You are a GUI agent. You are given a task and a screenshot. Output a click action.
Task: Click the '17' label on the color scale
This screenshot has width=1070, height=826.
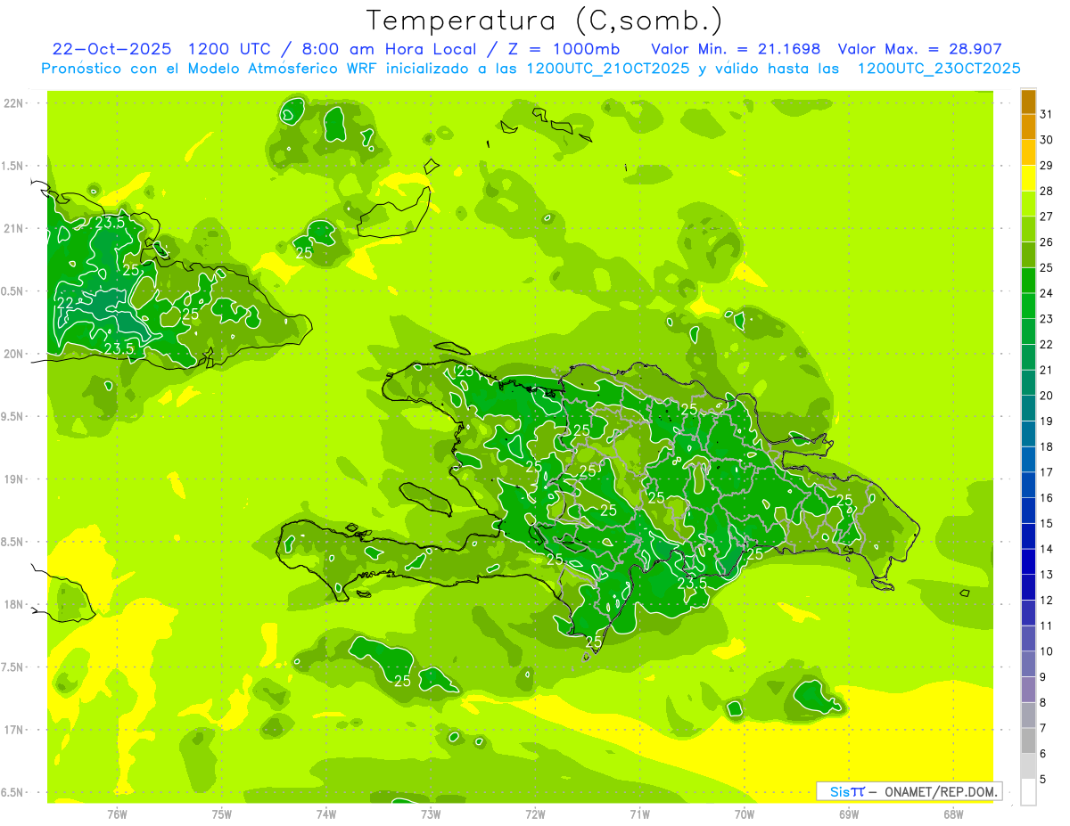point(1046,472)
